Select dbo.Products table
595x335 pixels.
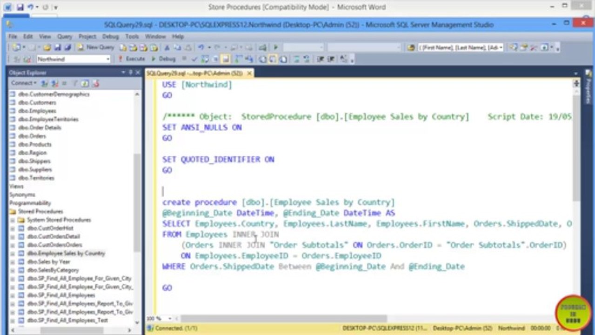35,144
